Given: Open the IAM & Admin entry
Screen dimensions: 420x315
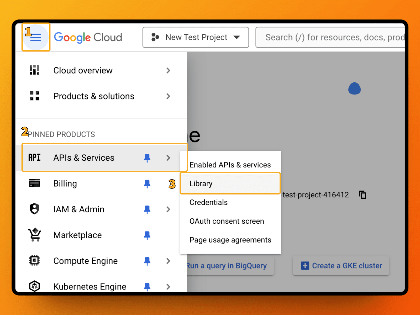Looking at the screenshot, I should (x=101, y=209).
